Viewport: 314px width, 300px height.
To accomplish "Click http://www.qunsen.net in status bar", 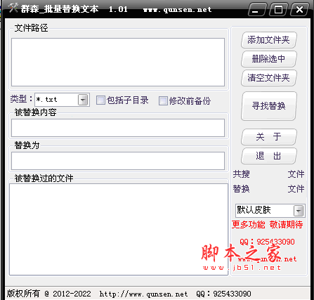I will click(x=143, y=294).
